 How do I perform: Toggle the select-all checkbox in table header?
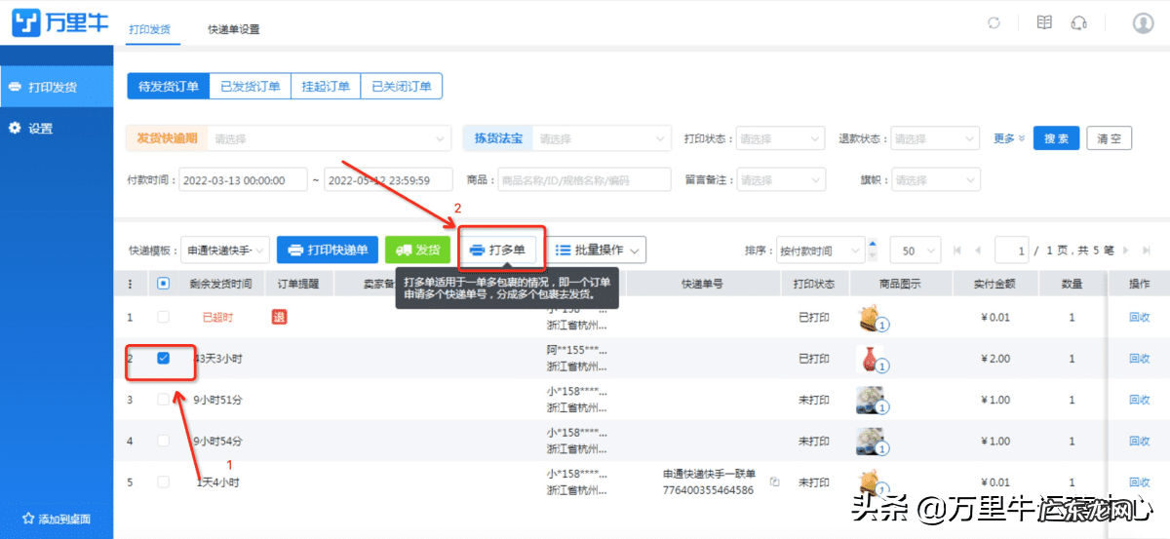[163, 284]
